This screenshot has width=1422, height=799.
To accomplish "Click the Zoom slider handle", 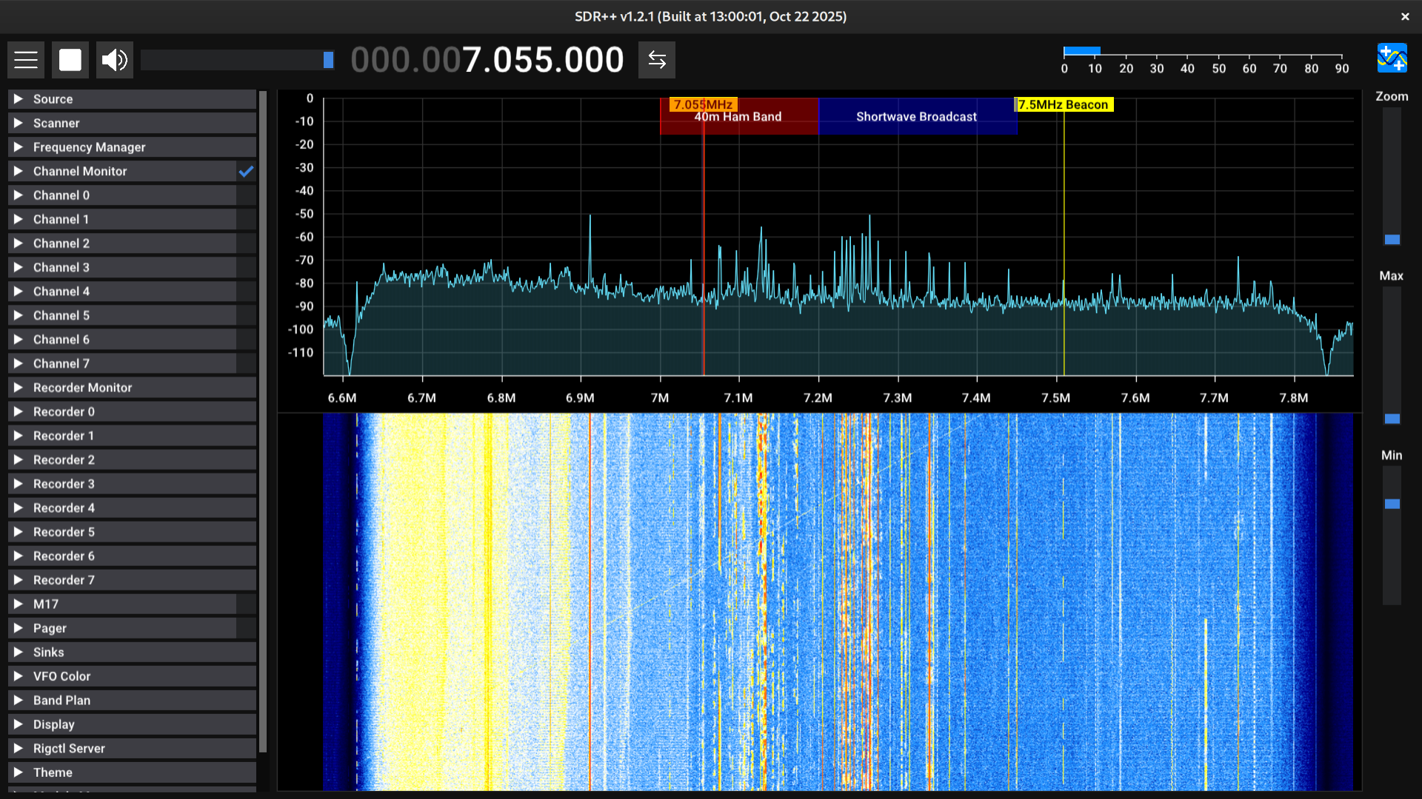I will coord(1392,240).
